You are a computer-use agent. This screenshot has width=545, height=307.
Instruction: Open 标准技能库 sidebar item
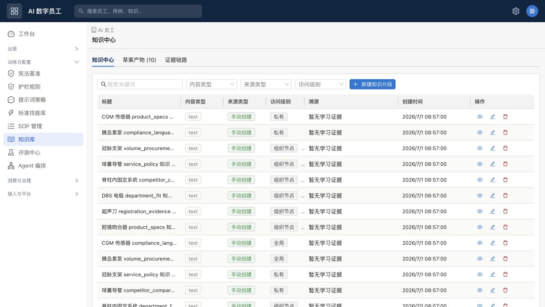[x=43, y=113]
